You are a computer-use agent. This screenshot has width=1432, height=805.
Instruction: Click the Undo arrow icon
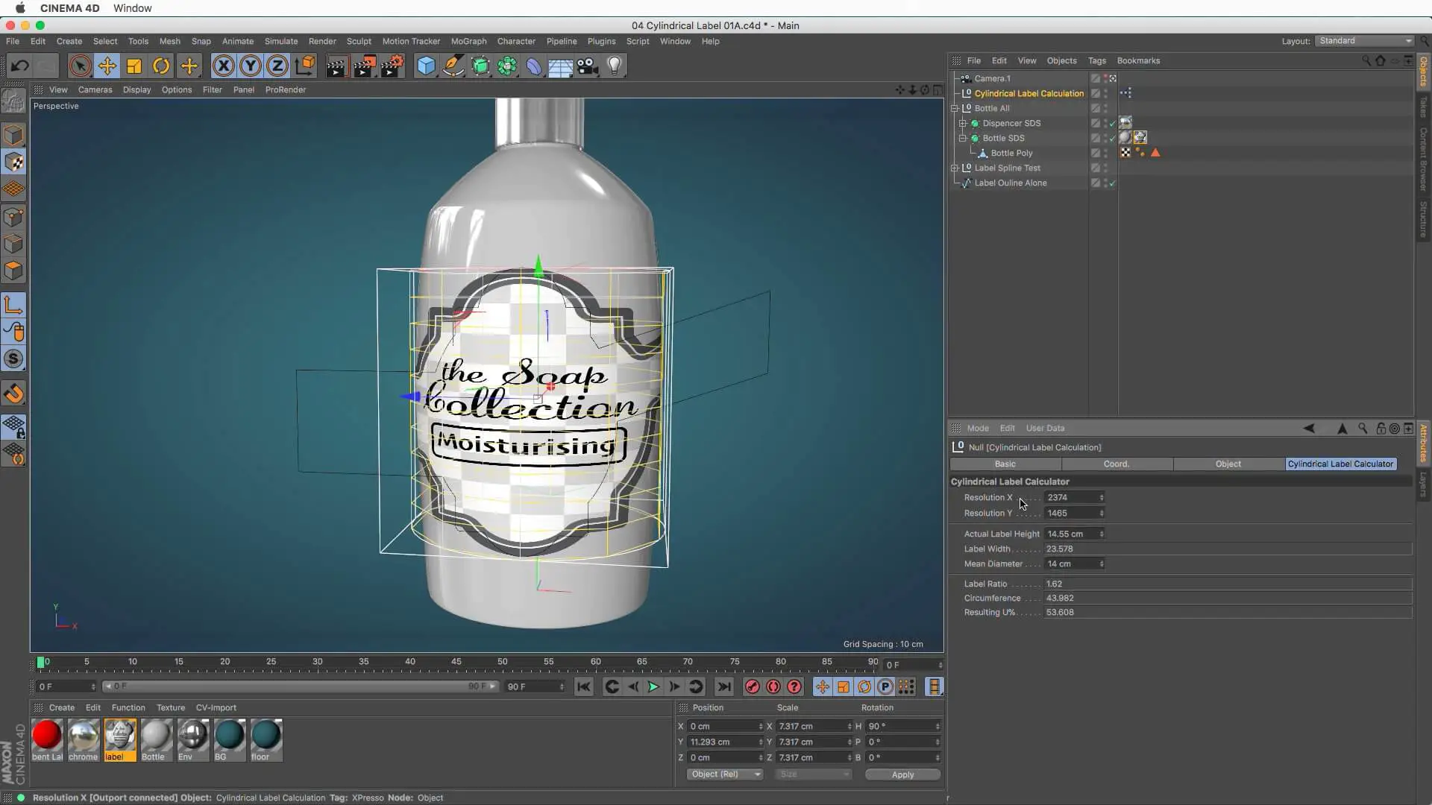tap(20, 66)
